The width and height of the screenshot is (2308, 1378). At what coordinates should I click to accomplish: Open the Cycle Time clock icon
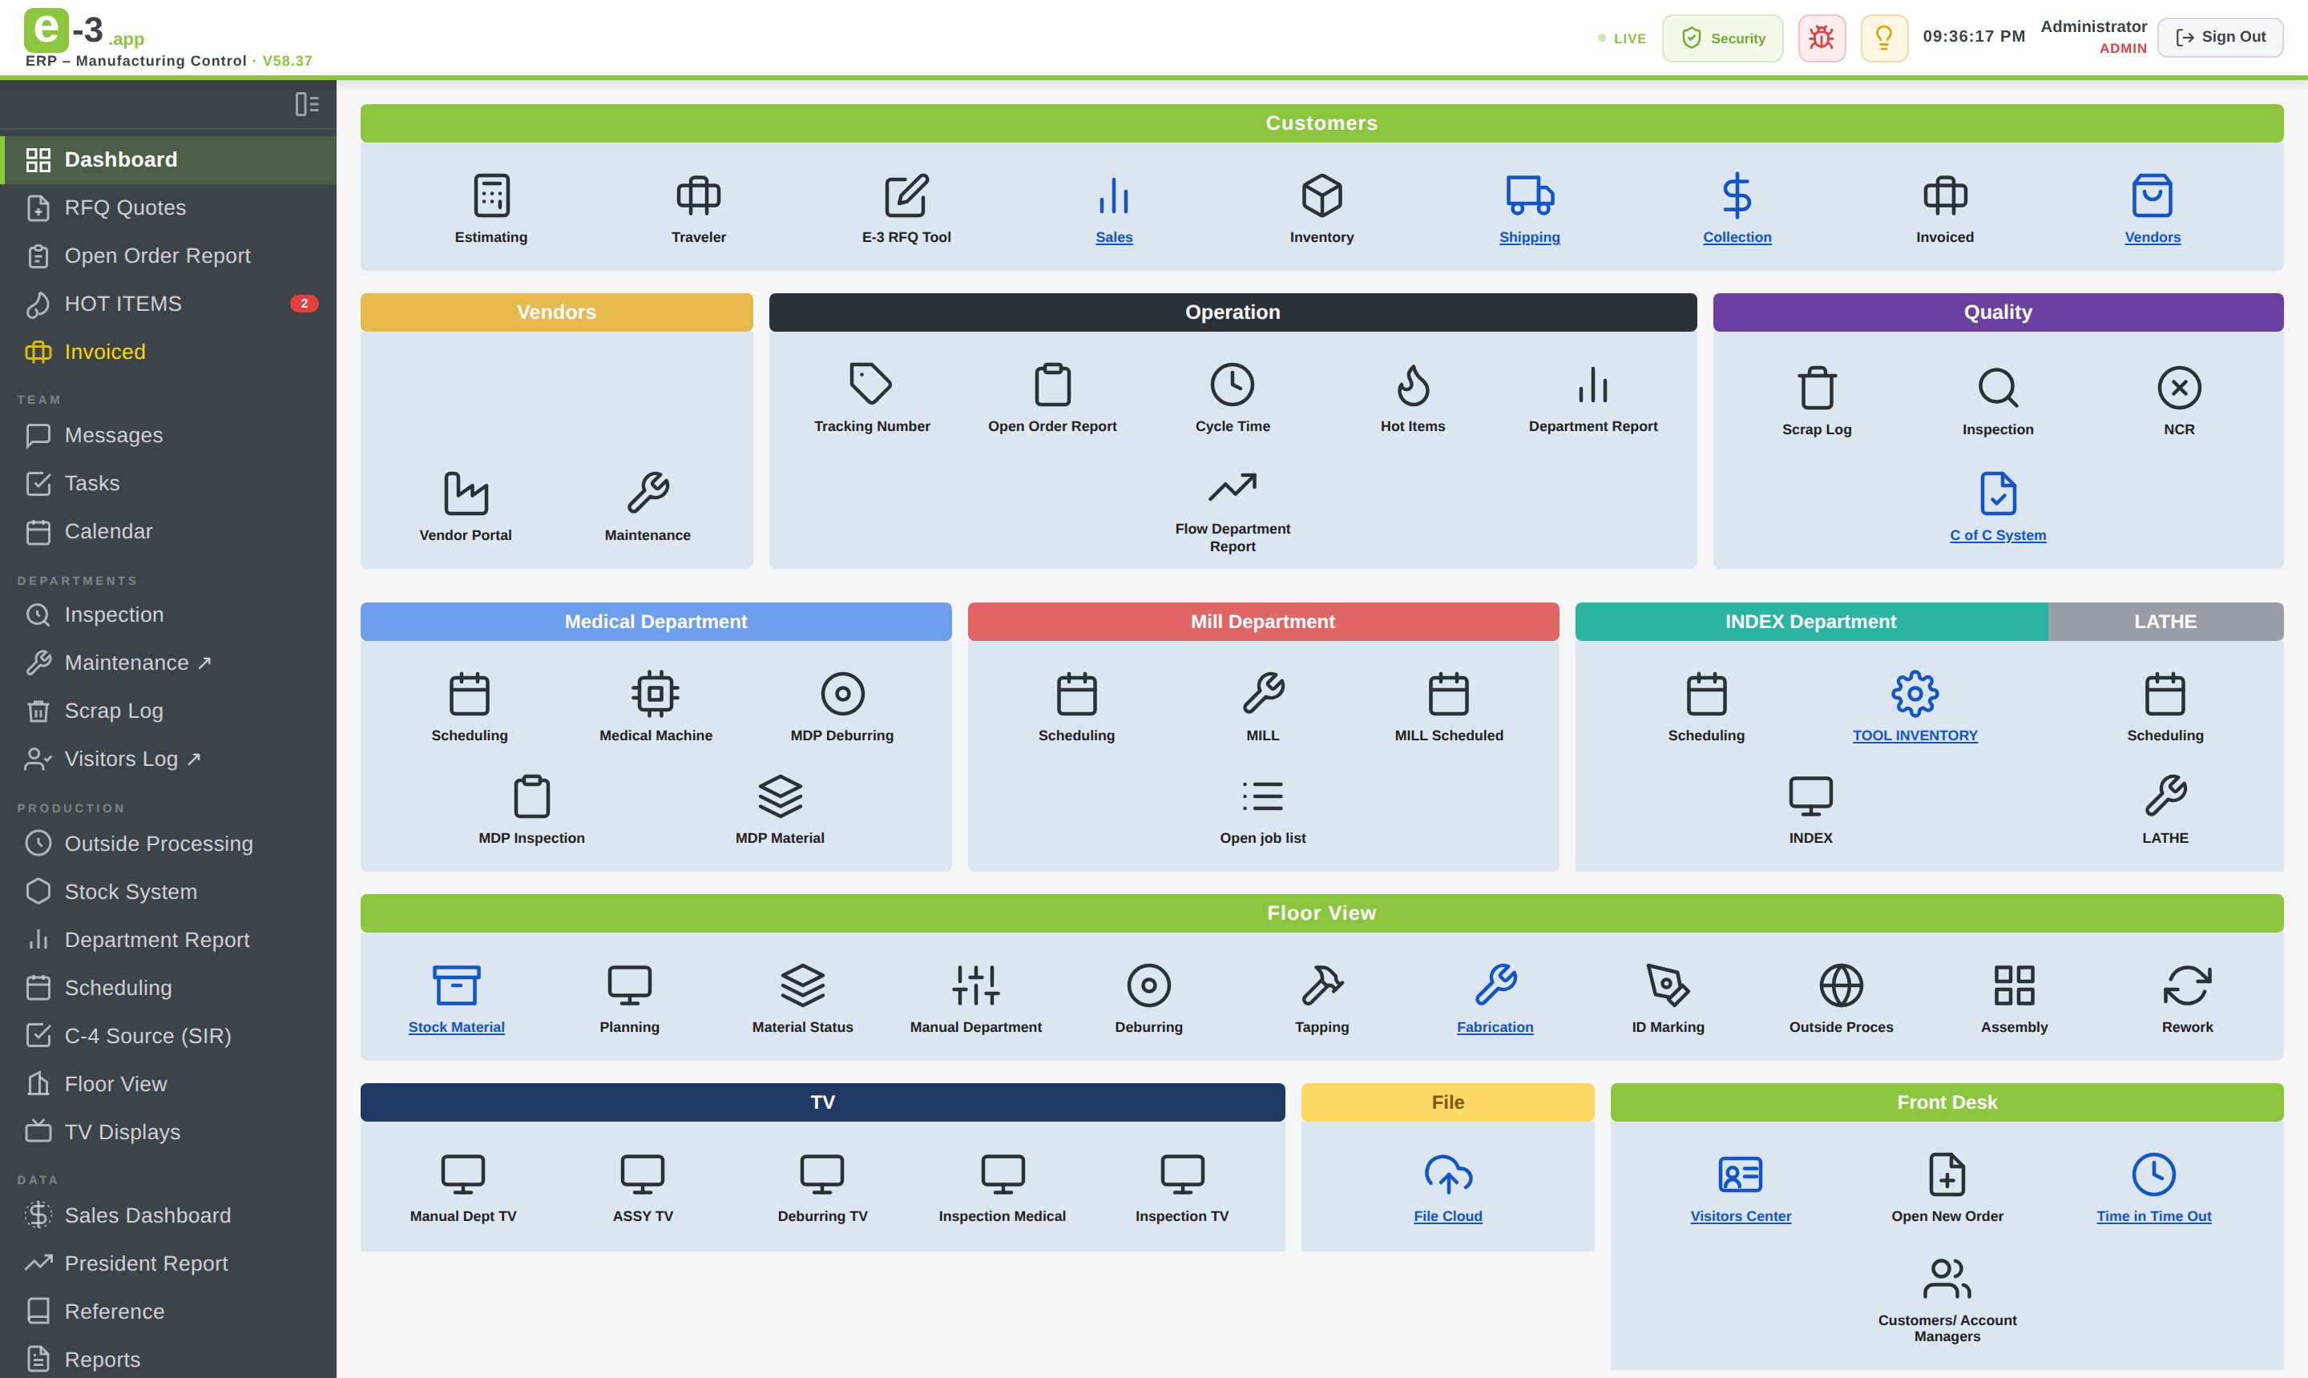click(1233, 385)
